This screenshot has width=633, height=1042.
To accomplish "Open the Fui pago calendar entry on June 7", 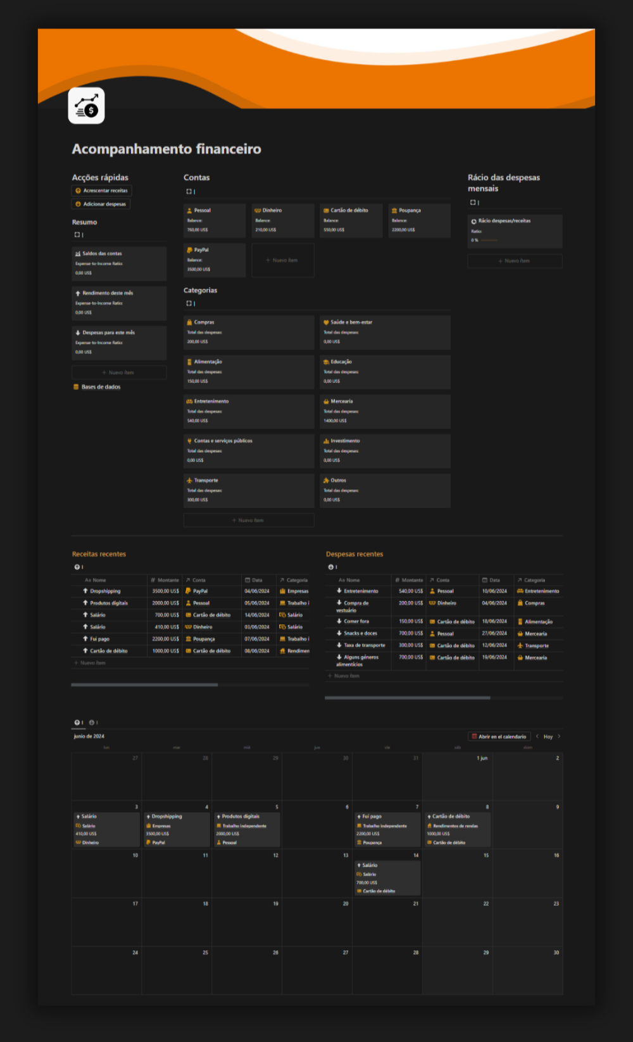I will 387,829.
